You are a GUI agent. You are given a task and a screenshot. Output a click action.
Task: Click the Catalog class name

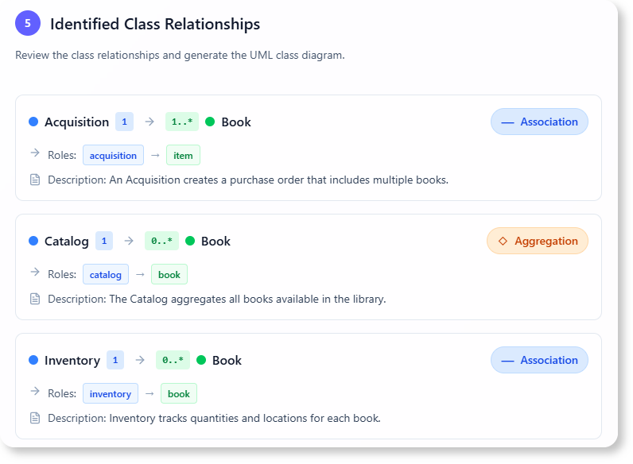coord(67,241)
